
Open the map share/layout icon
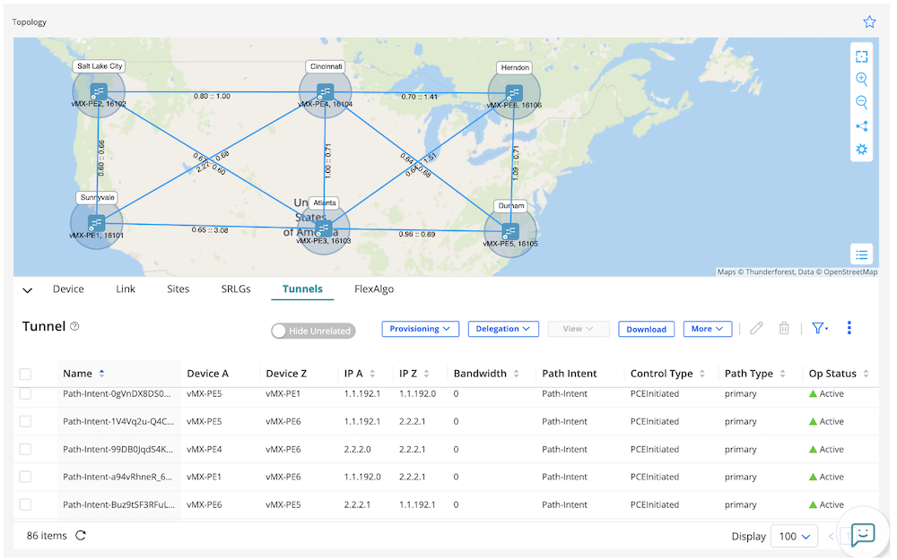(861, 126)
